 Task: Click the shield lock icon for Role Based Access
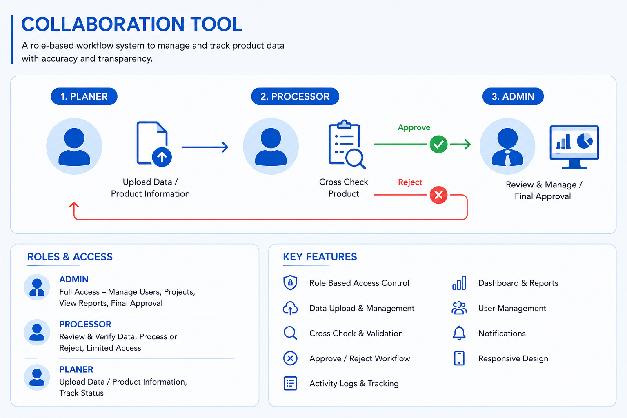290,282
